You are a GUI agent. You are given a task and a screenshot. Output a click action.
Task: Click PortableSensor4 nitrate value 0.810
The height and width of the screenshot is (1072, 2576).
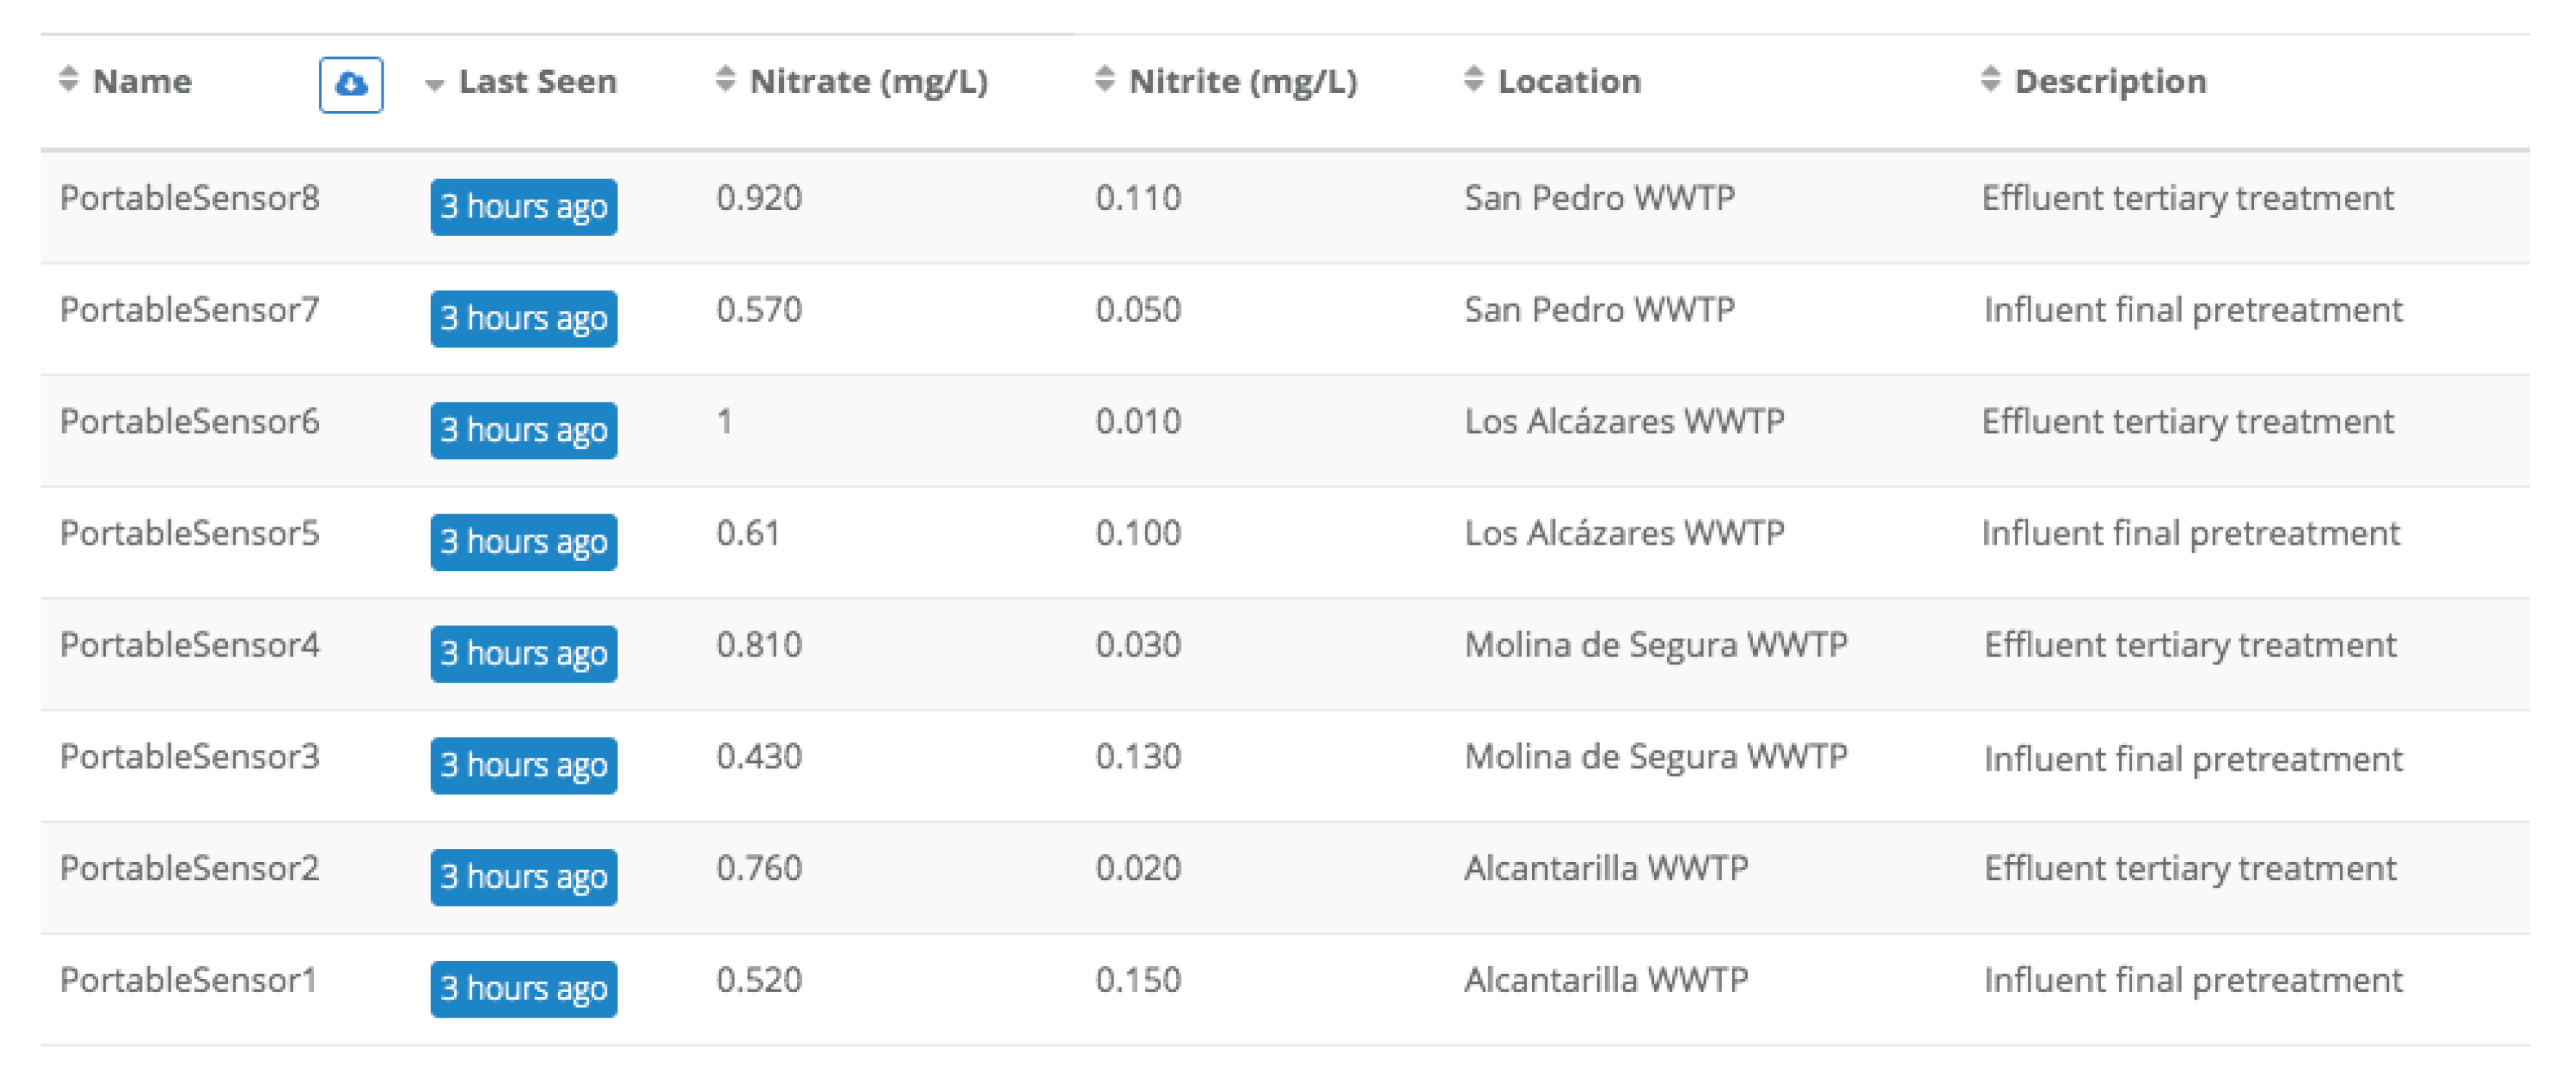pyautogui.click(x=759, y=645)
